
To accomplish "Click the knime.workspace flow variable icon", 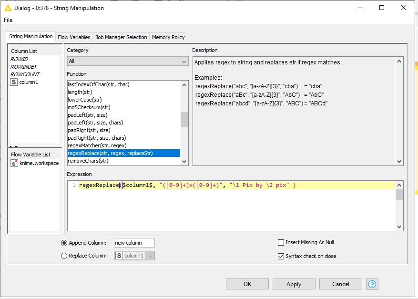I will click(14, 163).
